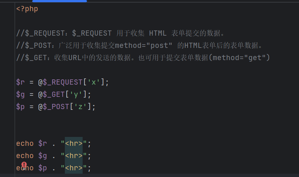
Task: Click @$_REQUEST in the $r assignment
Action: (60, 82)
